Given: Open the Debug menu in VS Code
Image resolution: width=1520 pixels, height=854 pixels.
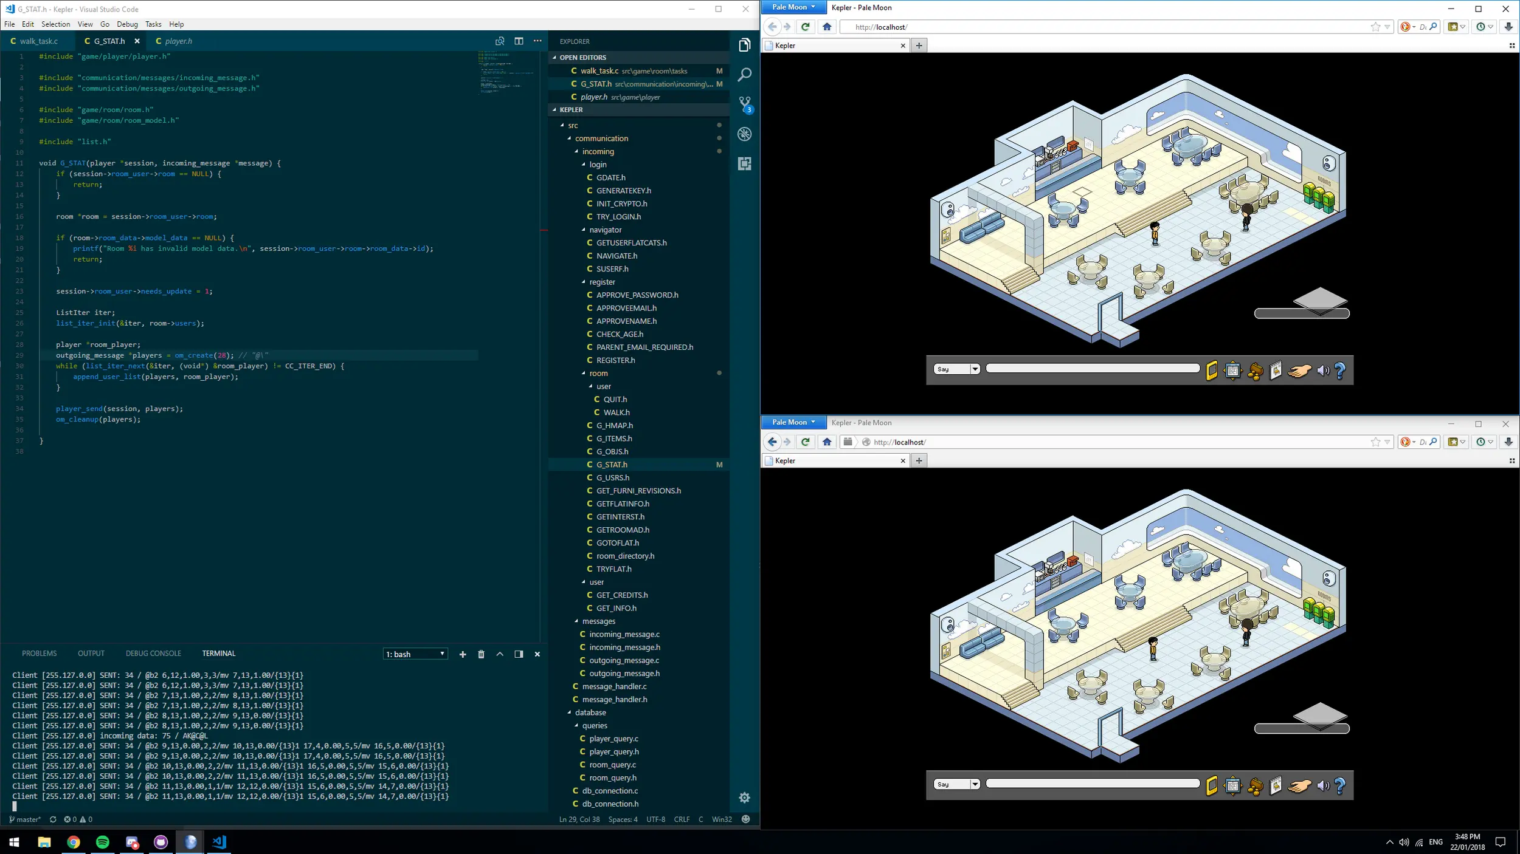Looking at the screenshot, I should point(127,24).
